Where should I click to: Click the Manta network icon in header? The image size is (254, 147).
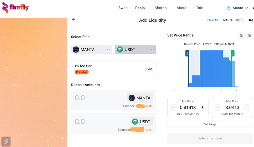pyautogui.click(x=229, y=8)
